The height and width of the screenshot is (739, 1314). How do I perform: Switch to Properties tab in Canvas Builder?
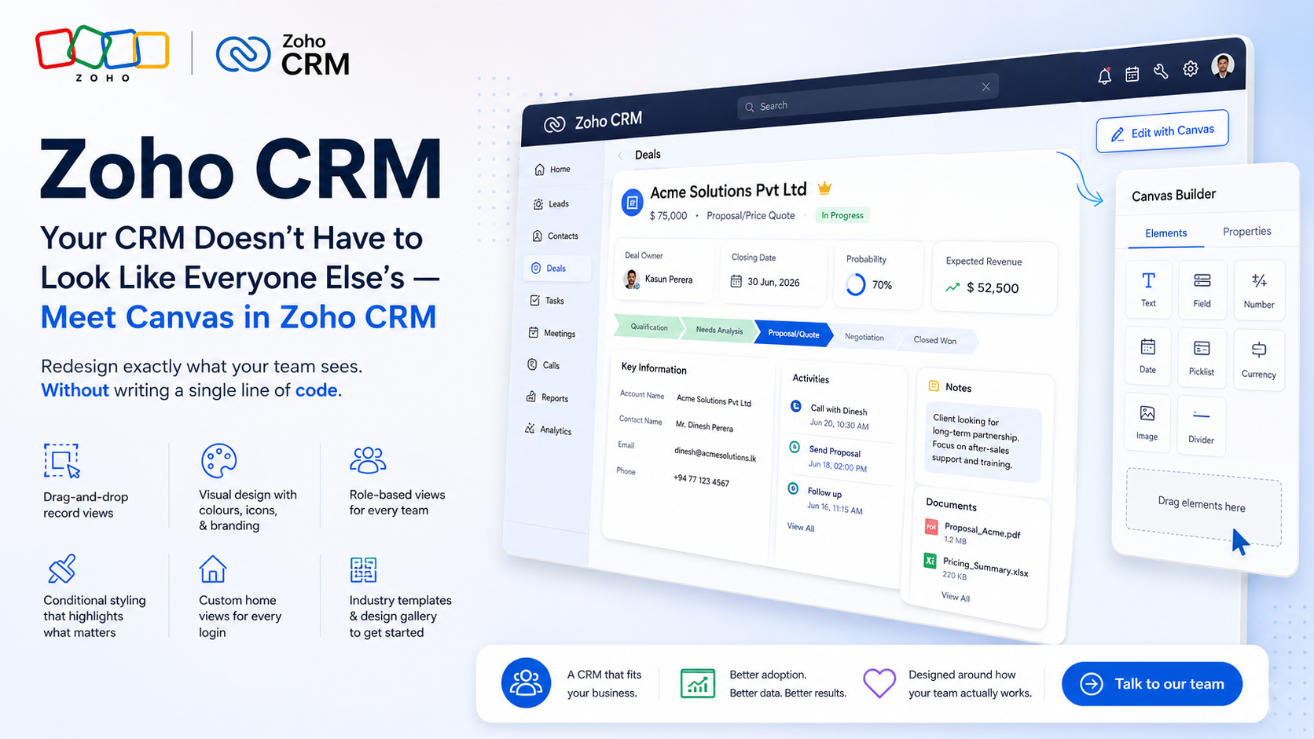1247,232
